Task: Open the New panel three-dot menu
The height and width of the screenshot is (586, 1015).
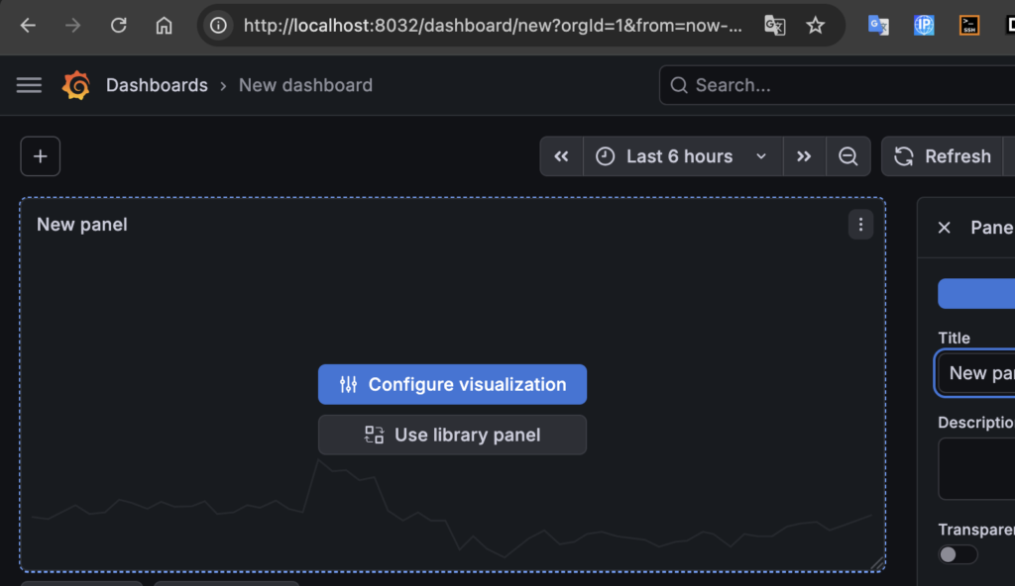Action: click(x=860, y=225)
